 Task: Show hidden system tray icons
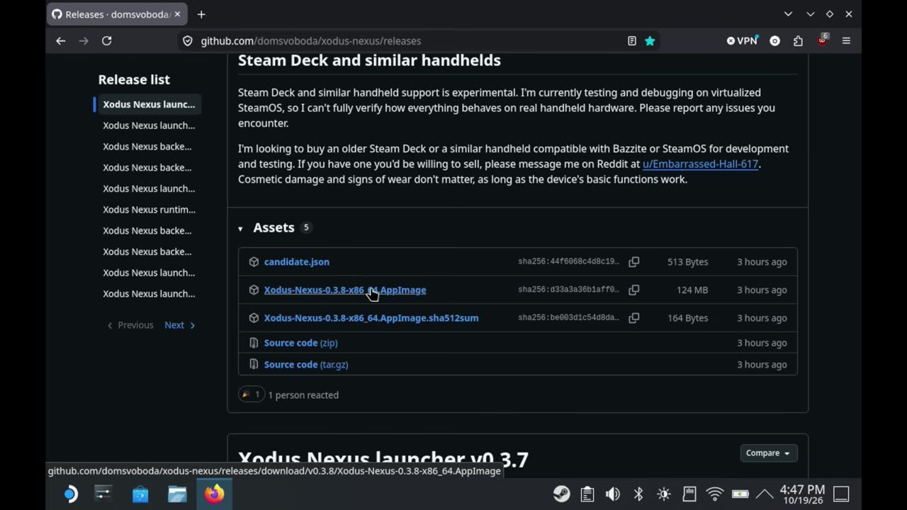765,494
